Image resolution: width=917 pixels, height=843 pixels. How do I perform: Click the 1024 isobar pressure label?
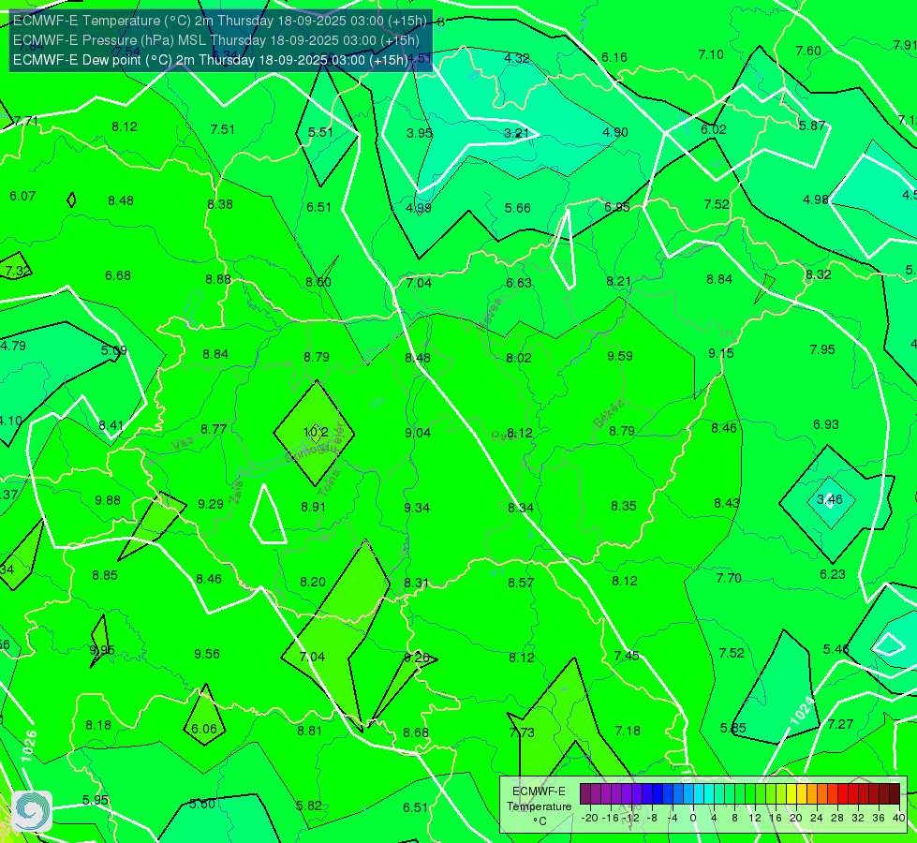point(802,711)
